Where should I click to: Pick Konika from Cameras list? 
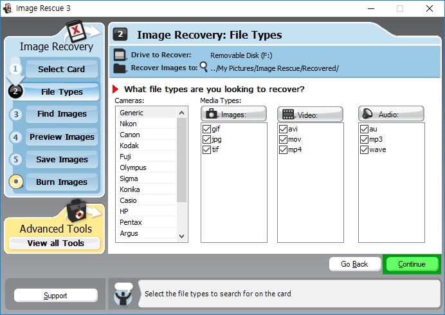point(147,189)
